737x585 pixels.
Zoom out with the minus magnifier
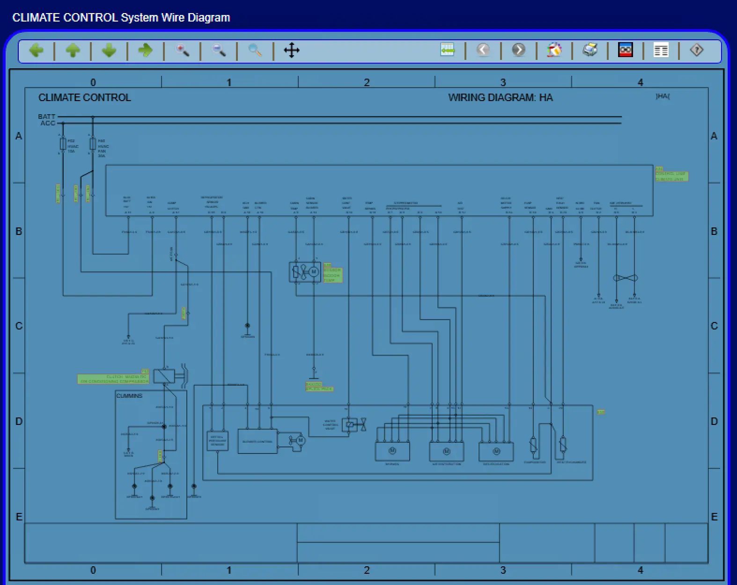point(219,50)
